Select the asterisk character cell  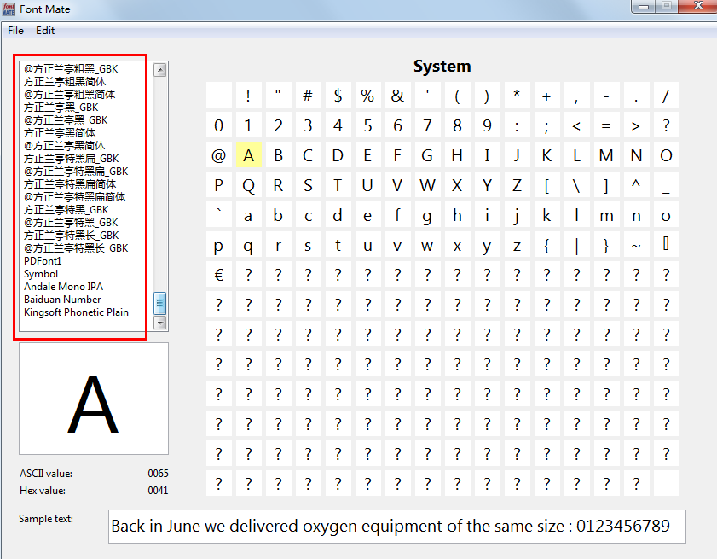[517, 96]
